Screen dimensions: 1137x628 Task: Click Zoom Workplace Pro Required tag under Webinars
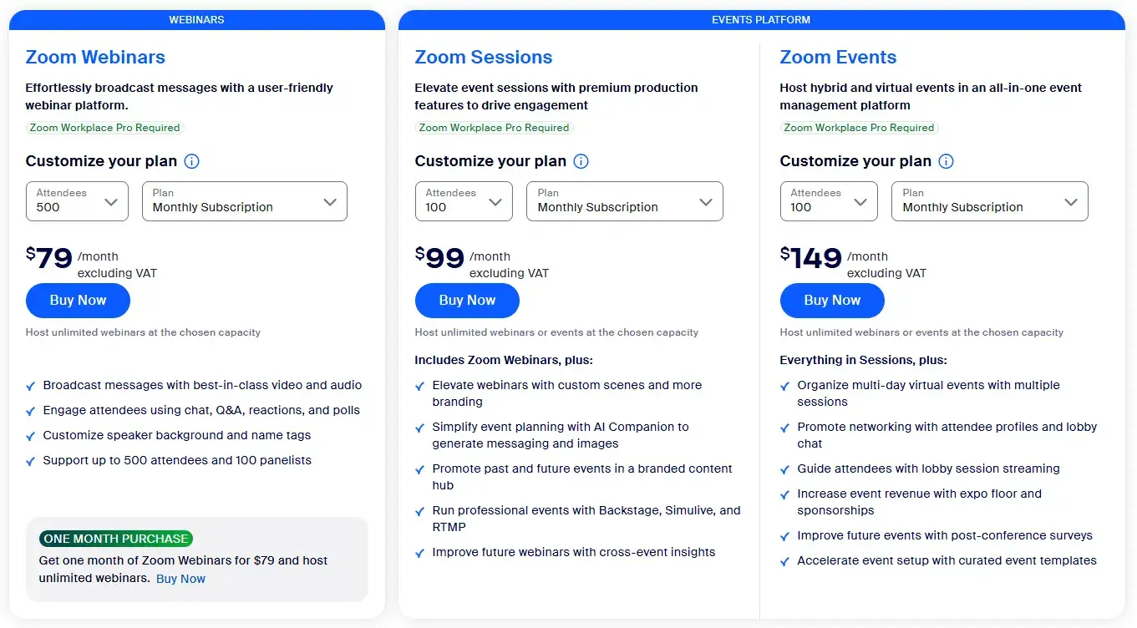coord(104,128)
